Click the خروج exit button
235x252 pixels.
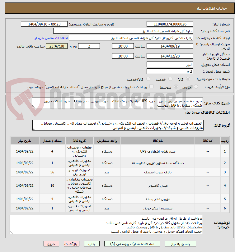(51, 244)
